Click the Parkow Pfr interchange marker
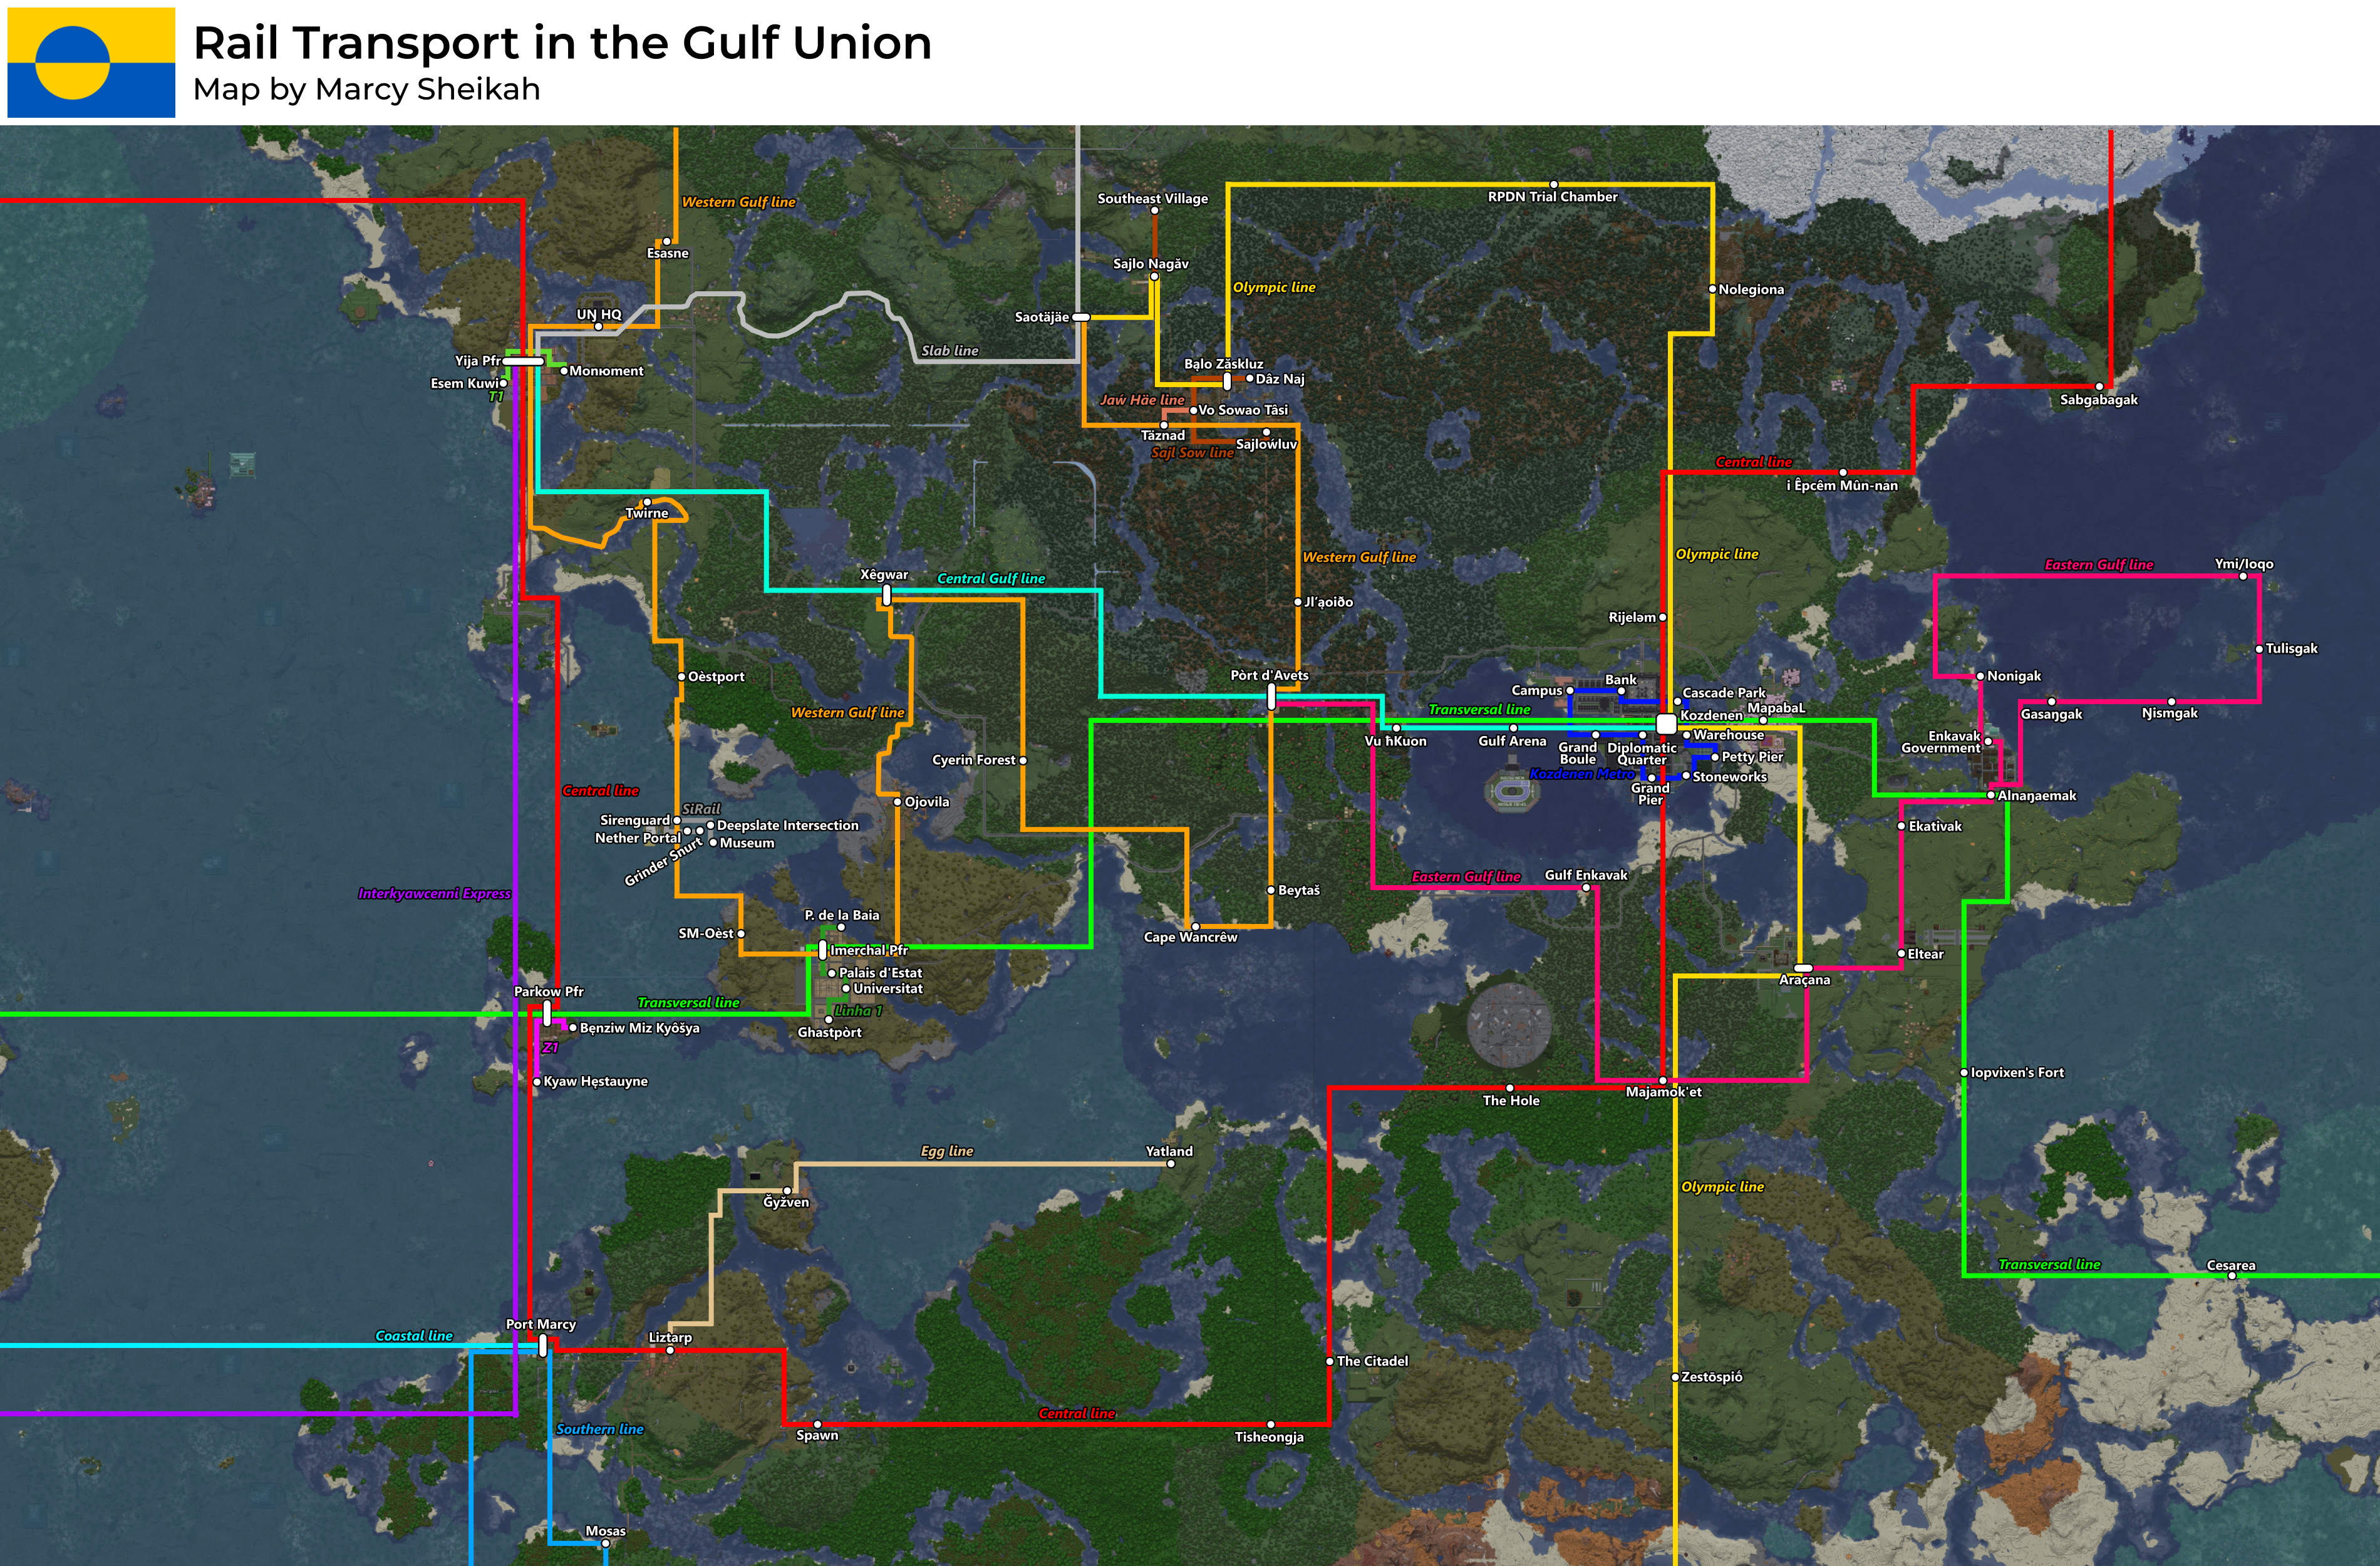 pos(547,1013)
